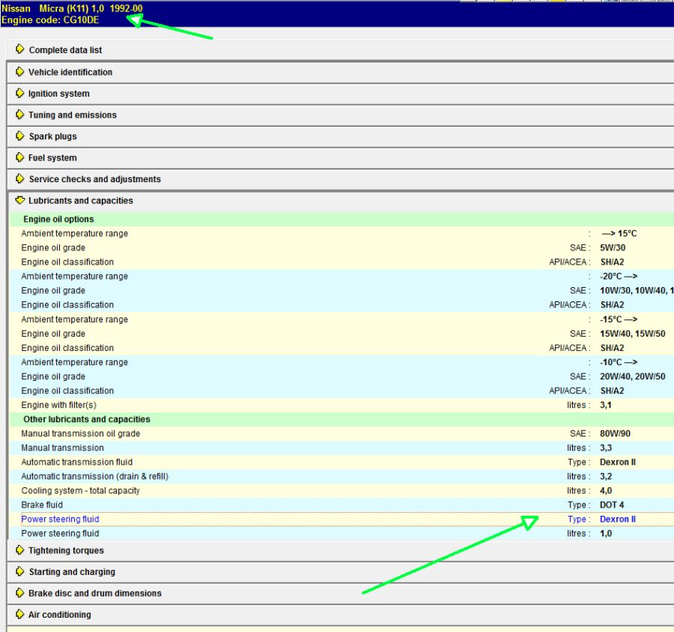Screen dimensions: 674x632
Task: Select the Manual transmission oil grade row
Action: [80, 433]
